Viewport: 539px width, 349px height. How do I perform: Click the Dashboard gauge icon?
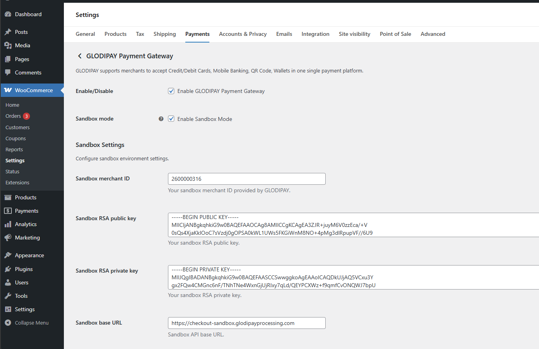point(8,14)
